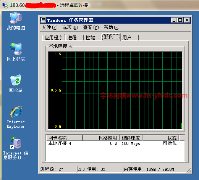Maximize the Task Manager window
The height and width of the screenshot is (180, 199).
[x=180, y=20]
